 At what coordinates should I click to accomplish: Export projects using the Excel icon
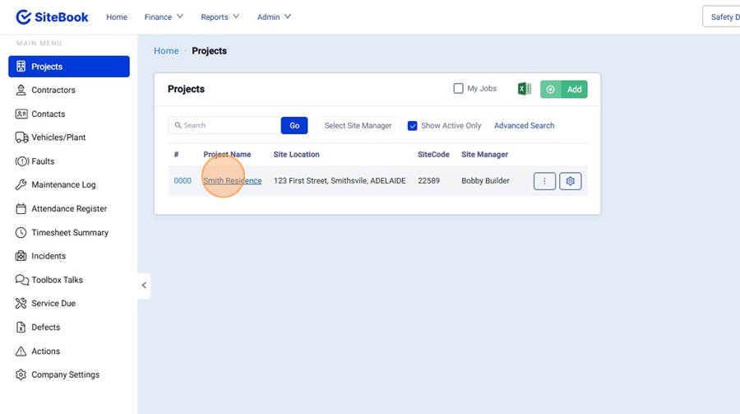pyautogui.click(x=524, y=89)
